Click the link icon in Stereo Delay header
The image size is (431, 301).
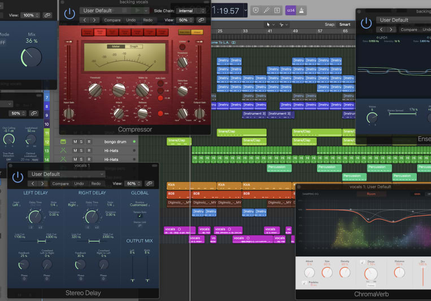point(149,184)
